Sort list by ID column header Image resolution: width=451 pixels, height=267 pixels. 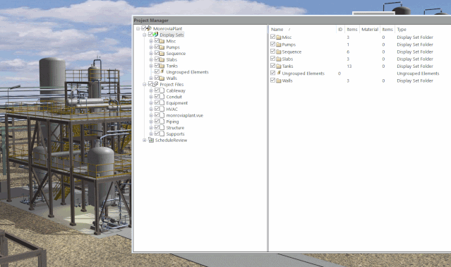point(340,30)
